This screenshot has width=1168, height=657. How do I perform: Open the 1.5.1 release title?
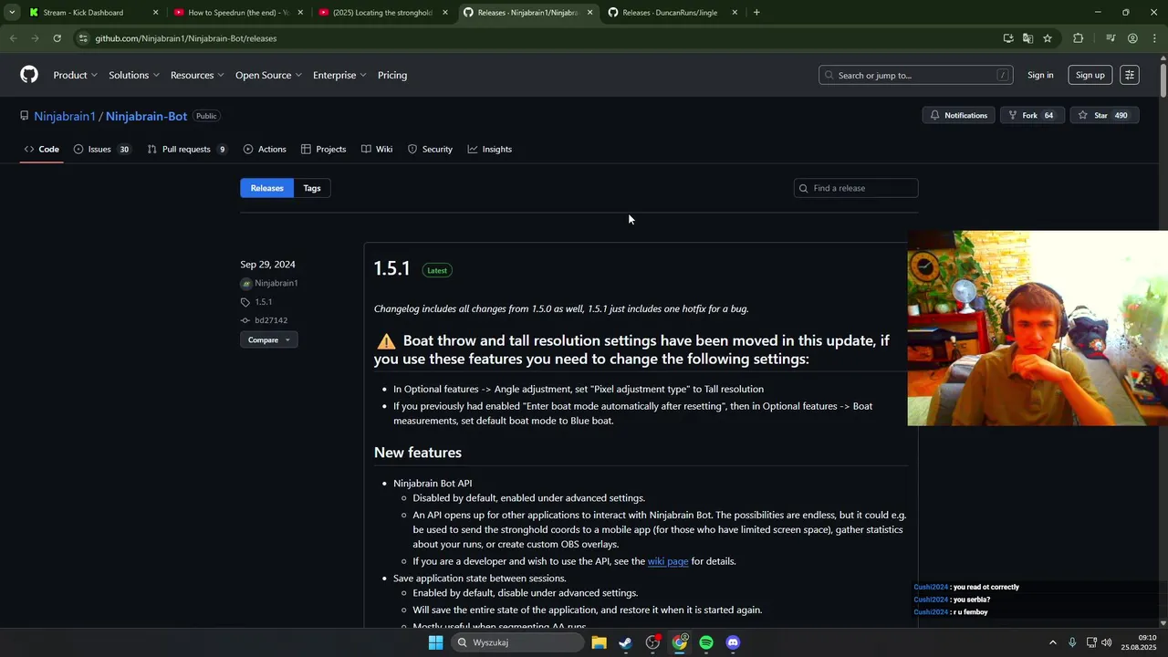(x=392, y=268)
